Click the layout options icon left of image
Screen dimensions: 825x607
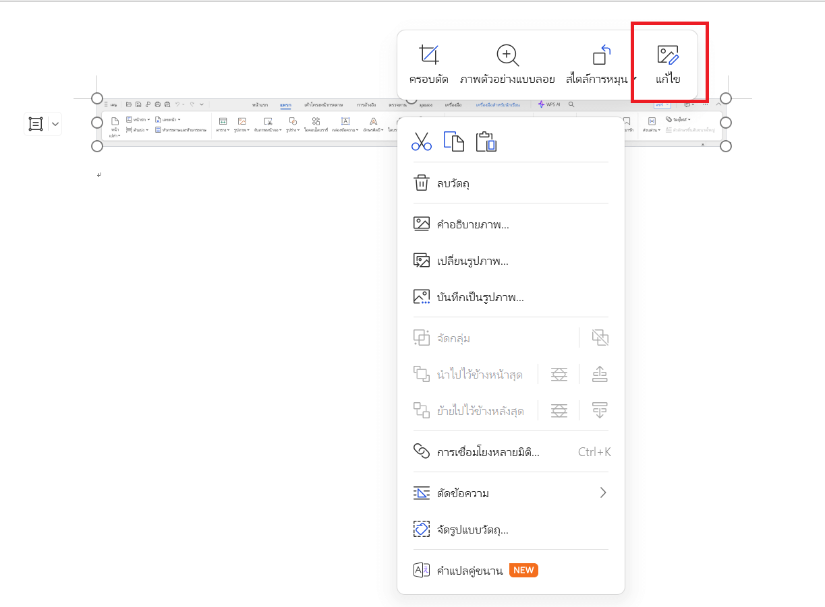point(36,124)
